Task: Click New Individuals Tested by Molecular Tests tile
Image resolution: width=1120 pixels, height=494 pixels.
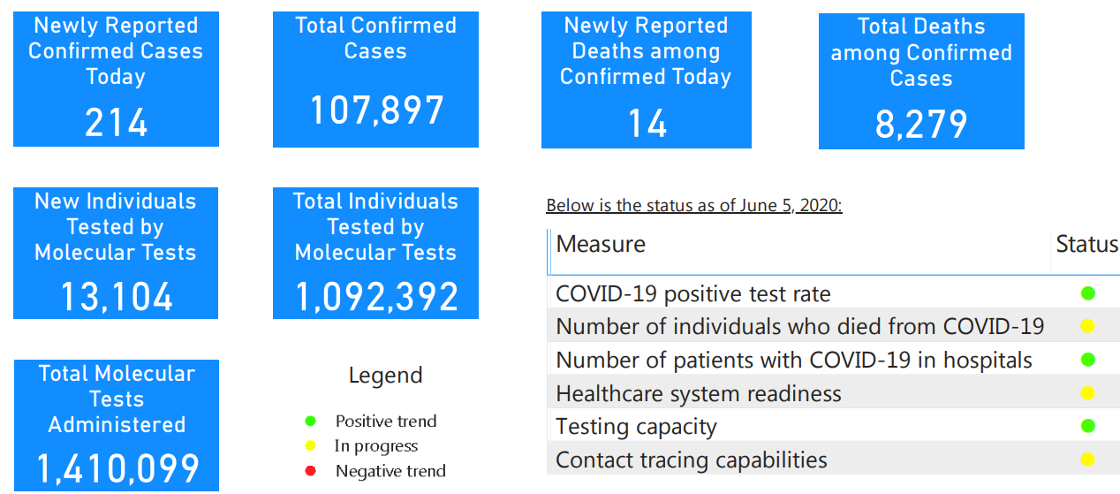Action: point(116,253)
